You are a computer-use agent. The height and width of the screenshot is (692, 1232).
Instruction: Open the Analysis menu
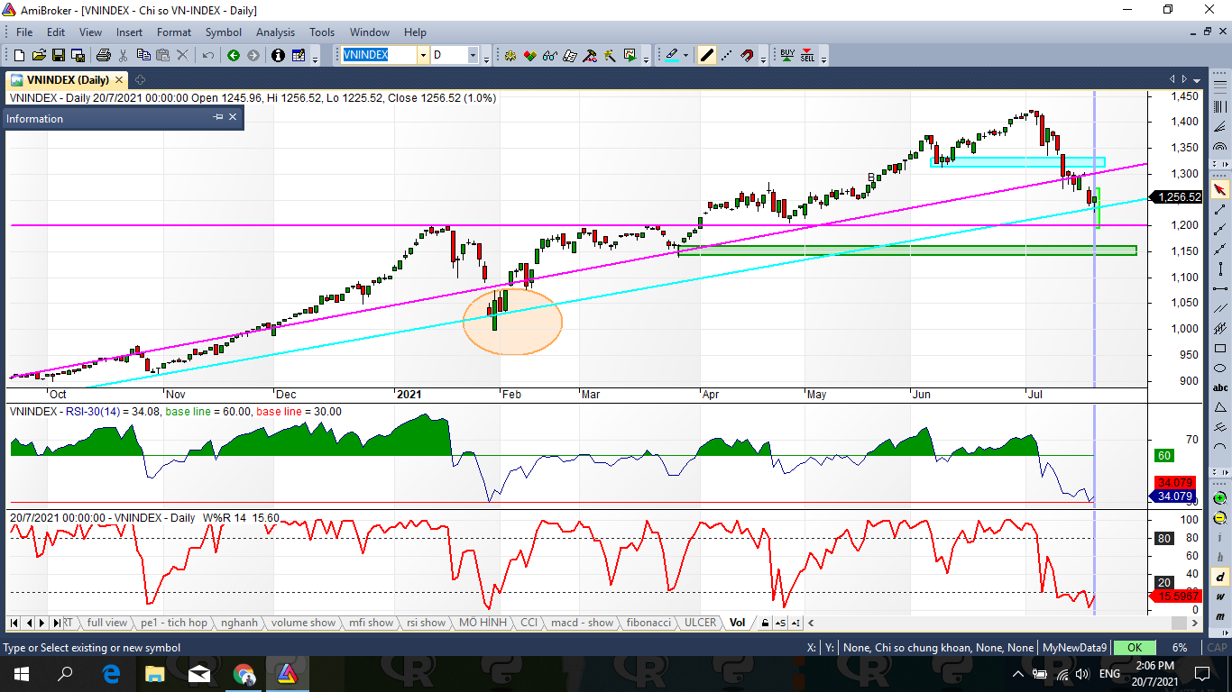tap(275, 32)
